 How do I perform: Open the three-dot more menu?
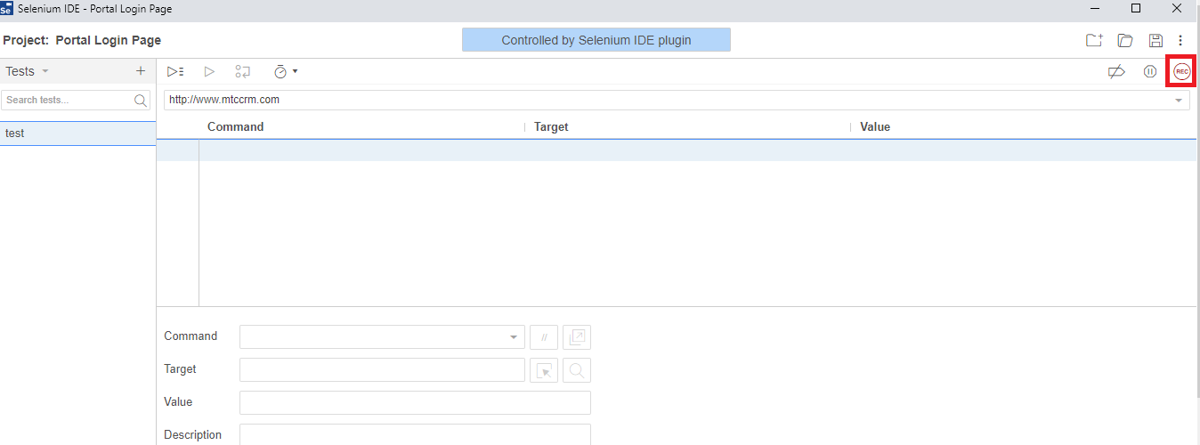1180,40
